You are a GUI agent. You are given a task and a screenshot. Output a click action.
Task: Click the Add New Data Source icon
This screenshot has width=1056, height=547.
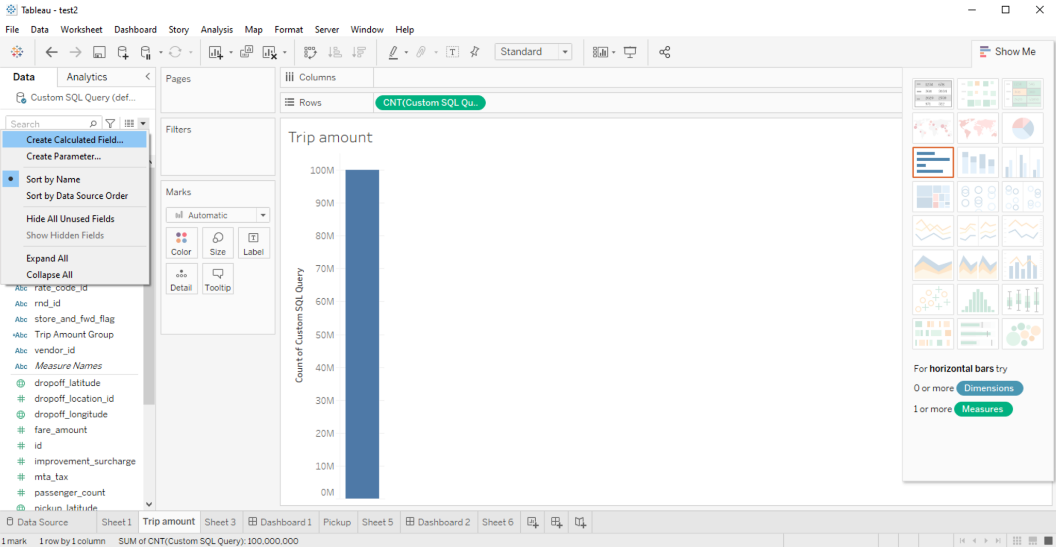(x=123, y=52)
